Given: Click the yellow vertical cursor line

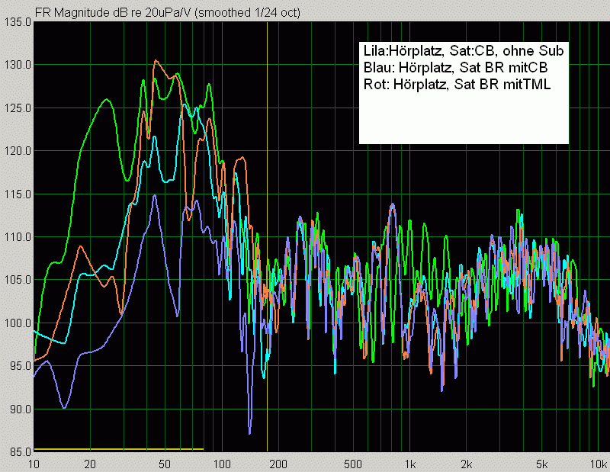Looking at the screenshot, I should (x=267, y=229).
